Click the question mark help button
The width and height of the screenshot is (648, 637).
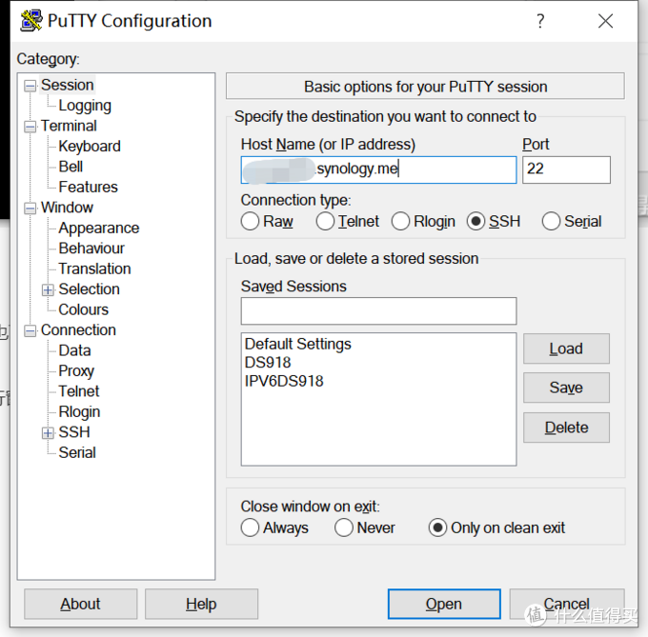540,21
